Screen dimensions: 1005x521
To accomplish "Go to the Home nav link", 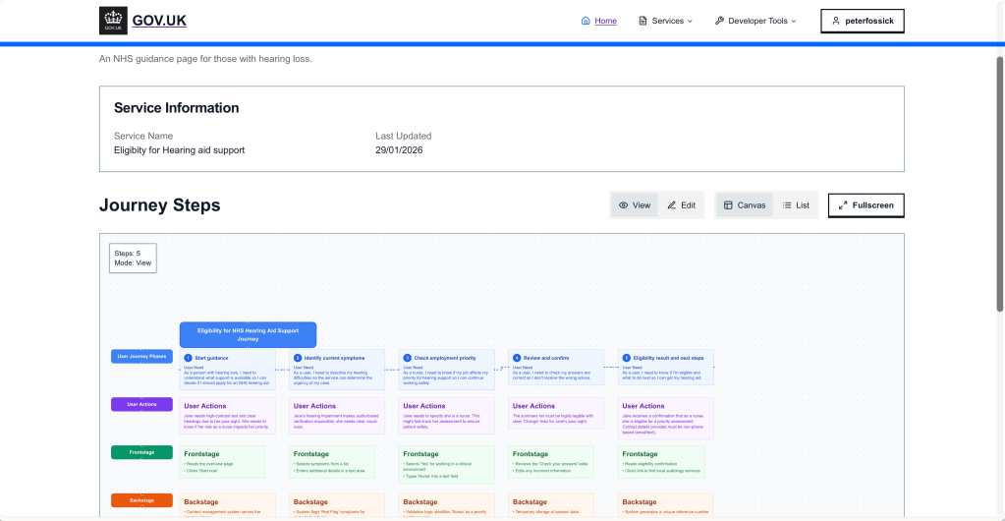I will click(x=605, y=21).
